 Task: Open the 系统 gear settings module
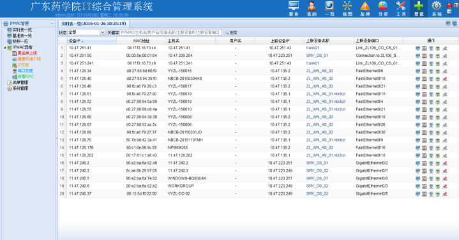437,8
